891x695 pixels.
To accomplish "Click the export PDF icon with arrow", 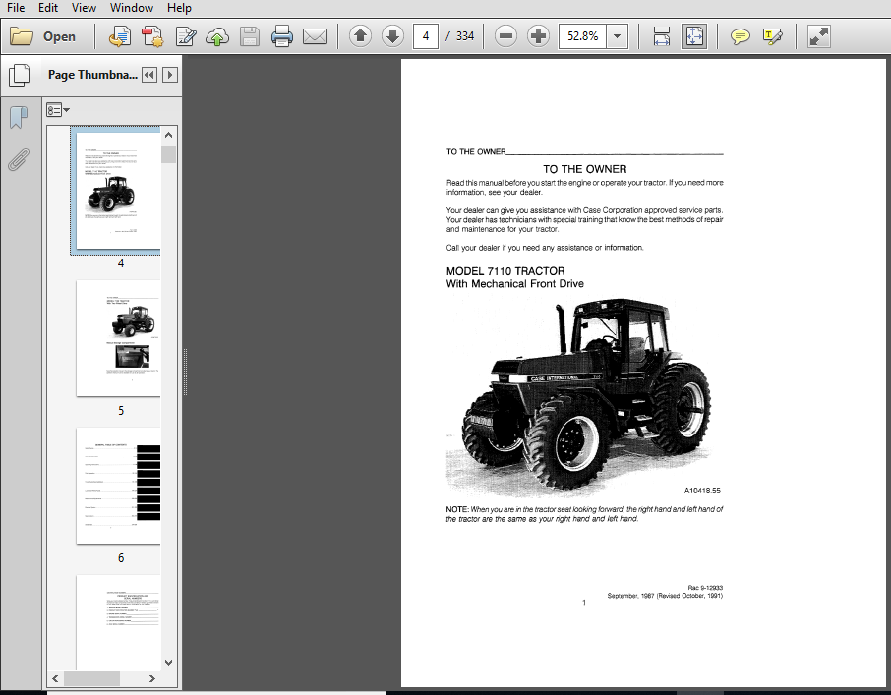I will point(119,36).
